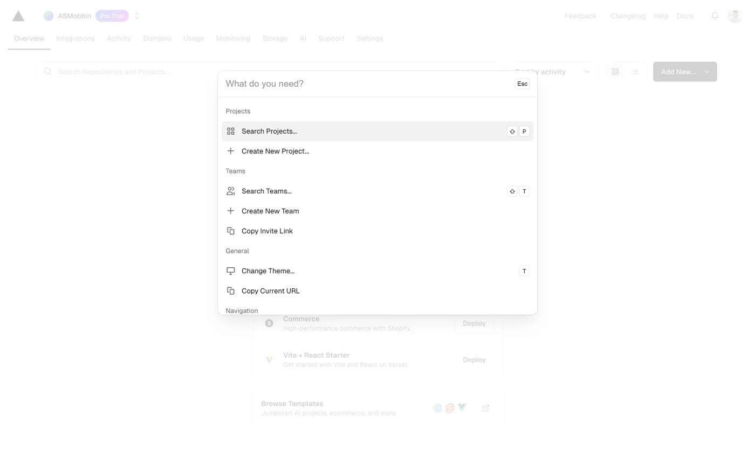This screenshot has height=471, width=754.
Task: Expand the ASMobbin team switcher chevrons
Action: coord(137,16)
